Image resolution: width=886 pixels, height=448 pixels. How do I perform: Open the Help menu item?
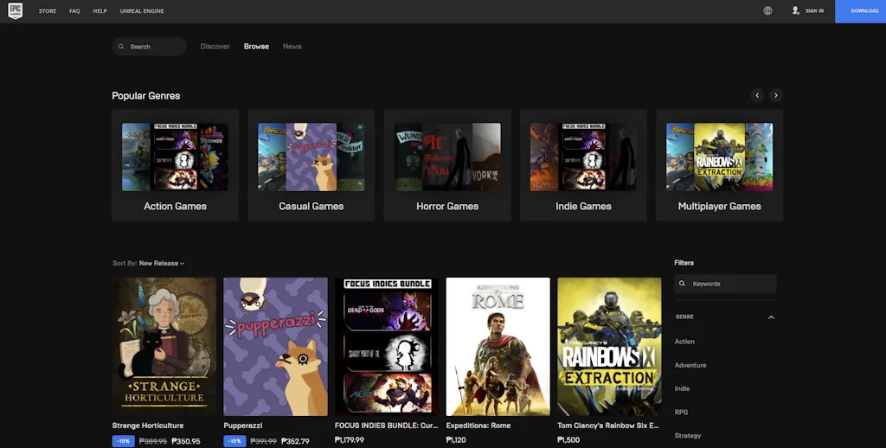(x=100, y=10)
